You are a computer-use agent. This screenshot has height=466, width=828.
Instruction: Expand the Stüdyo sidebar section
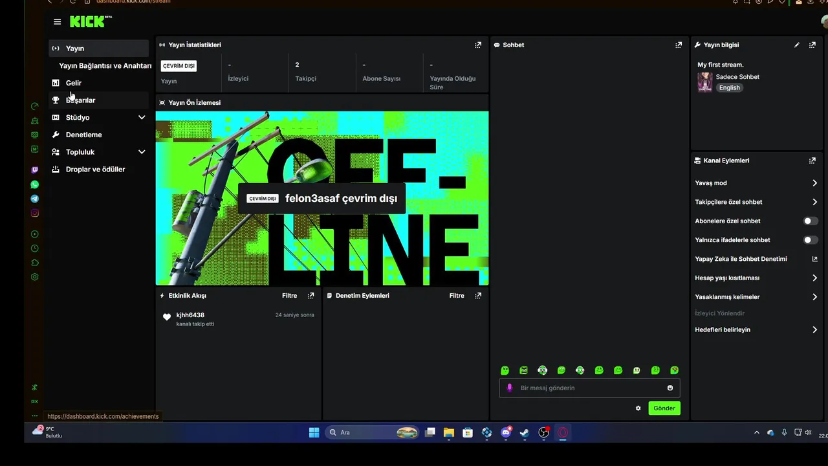pos(142,117)
